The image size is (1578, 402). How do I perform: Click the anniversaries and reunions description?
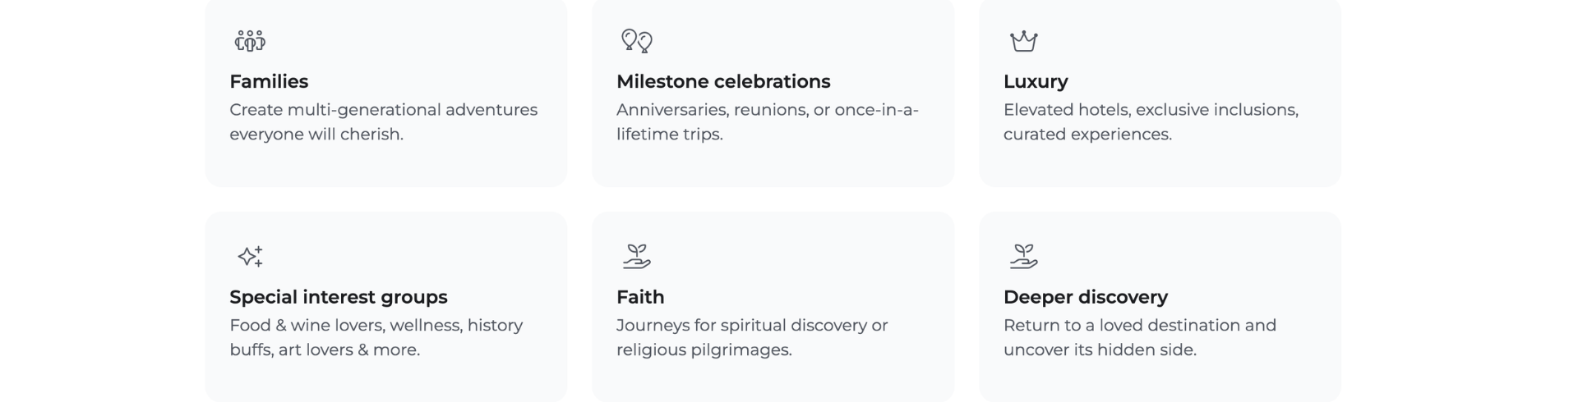click(x=768, y=121)
